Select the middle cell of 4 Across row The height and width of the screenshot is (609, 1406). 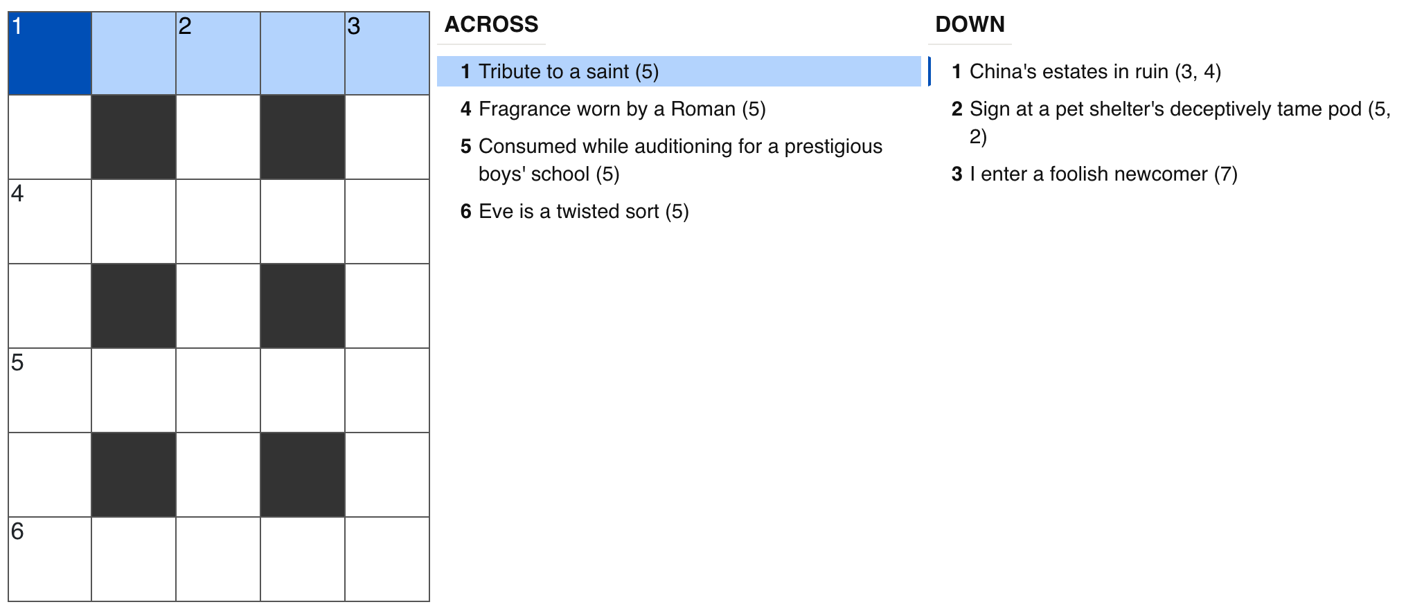click(x=218, y=221)
